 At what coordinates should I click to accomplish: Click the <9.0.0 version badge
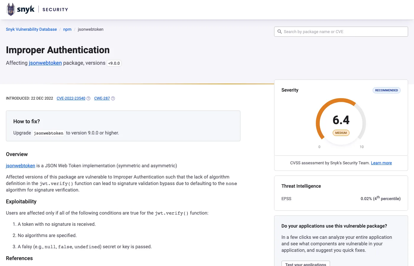[114, 63]
